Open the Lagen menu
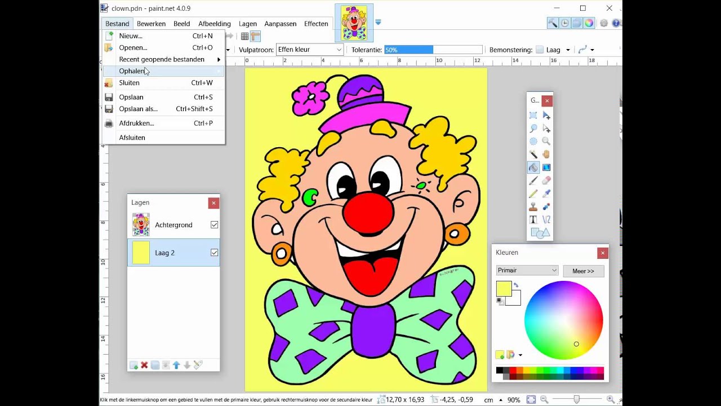The height and width of the screenshot is (406, 721). tap(248, 24)
